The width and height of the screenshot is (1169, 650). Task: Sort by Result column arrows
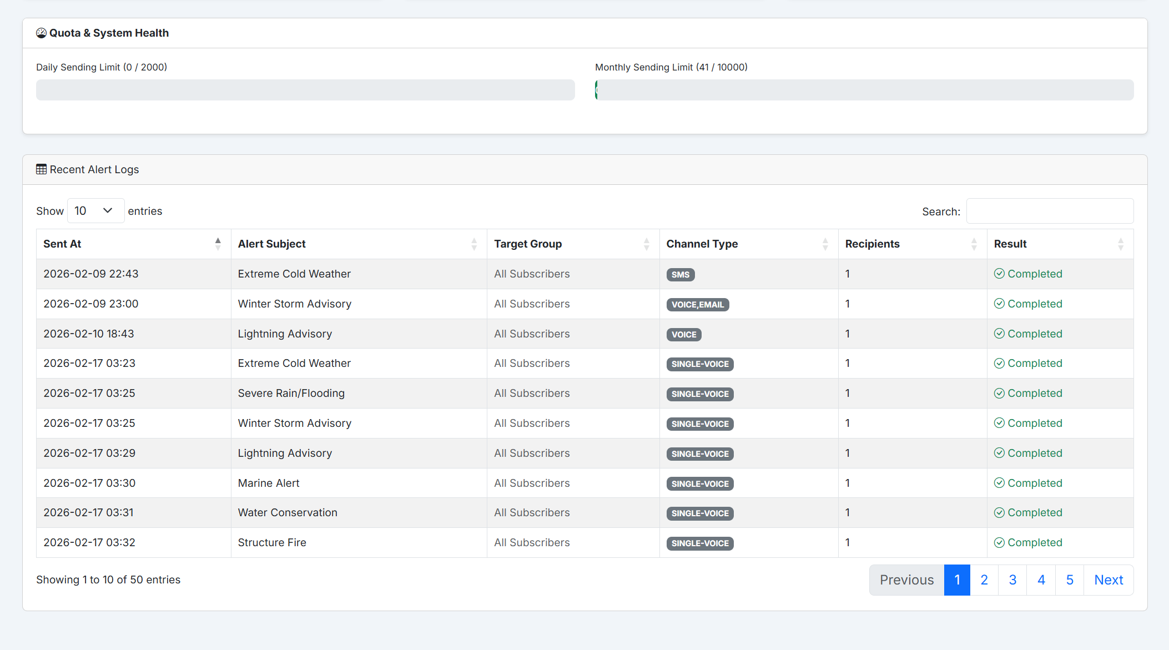(1120, 244)
